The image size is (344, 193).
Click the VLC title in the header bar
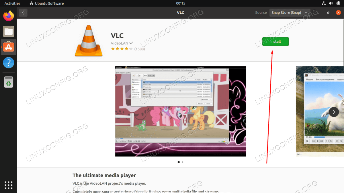tap(180, 13)
